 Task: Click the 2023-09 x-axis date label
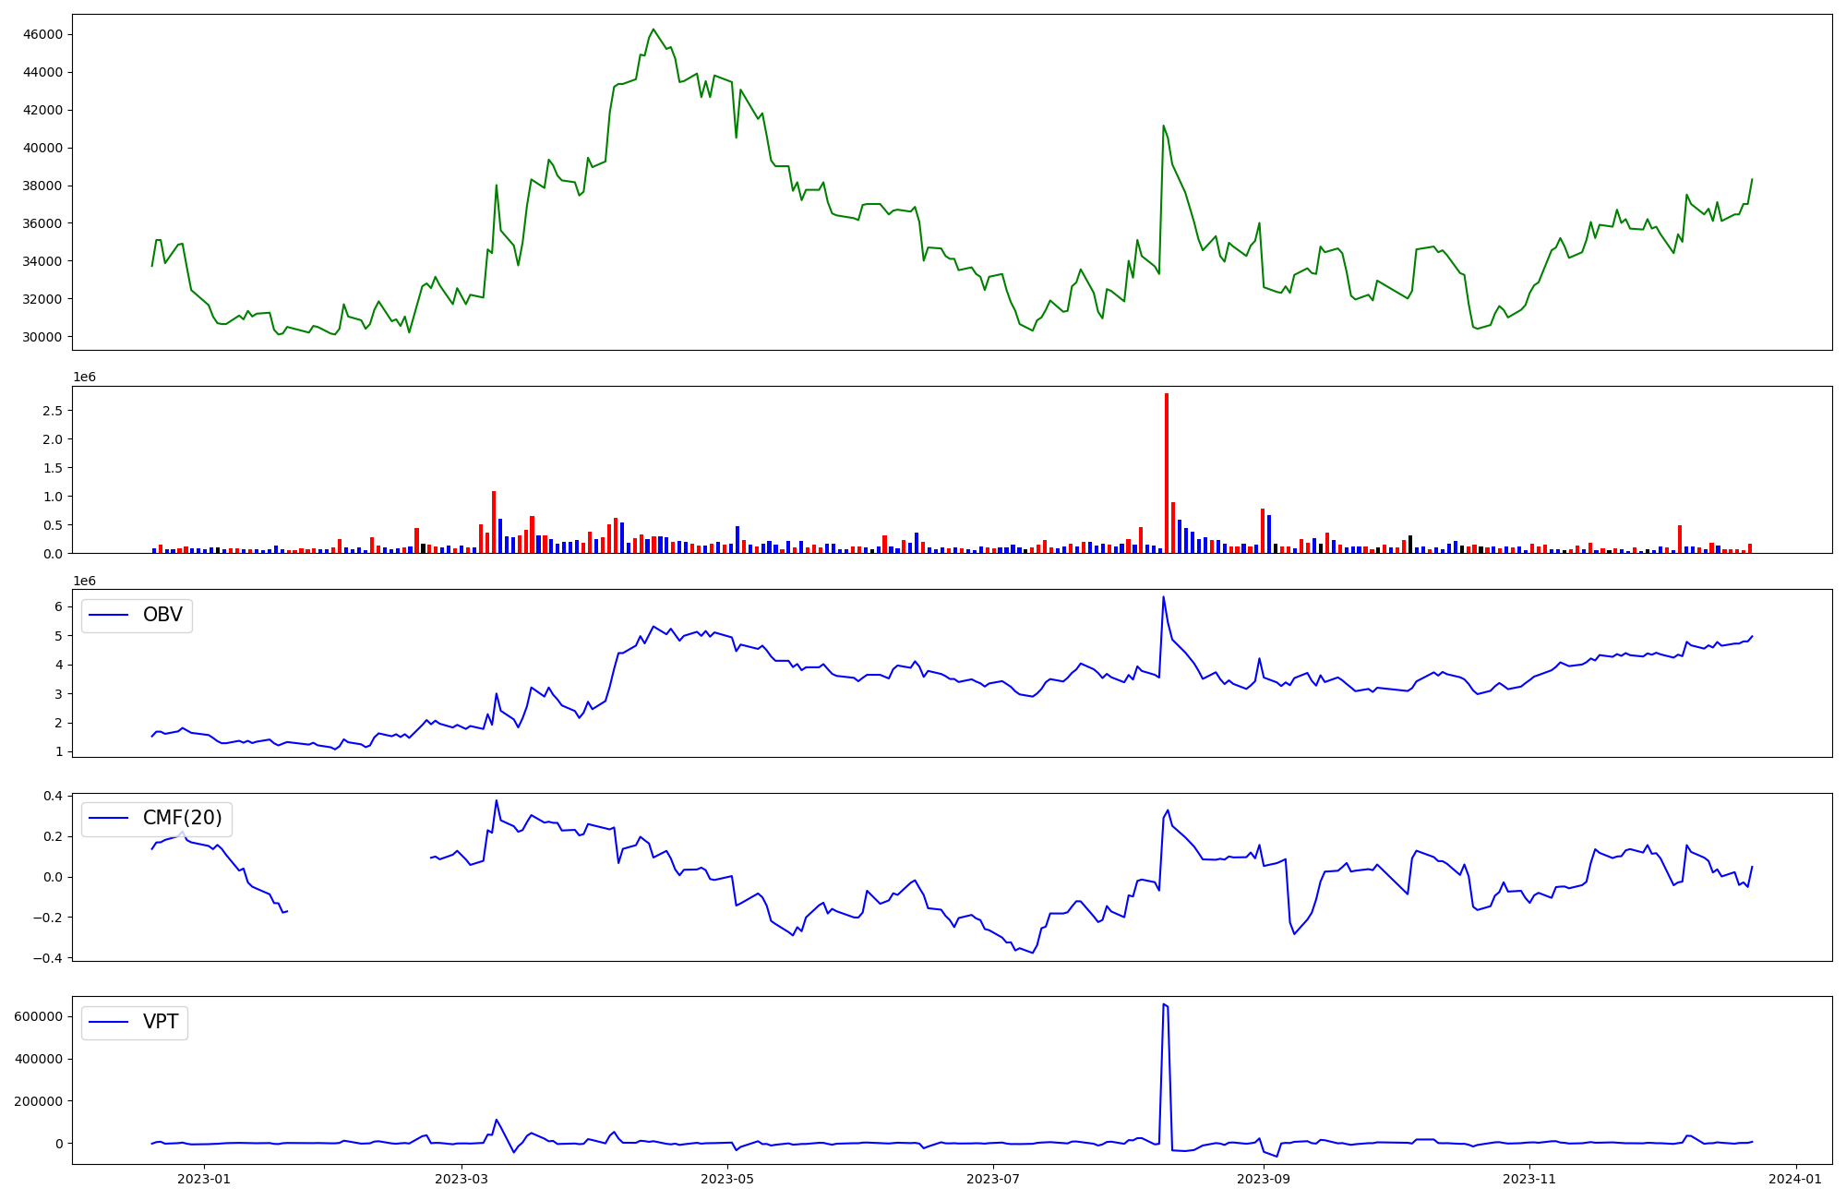coord(1264,1179)
